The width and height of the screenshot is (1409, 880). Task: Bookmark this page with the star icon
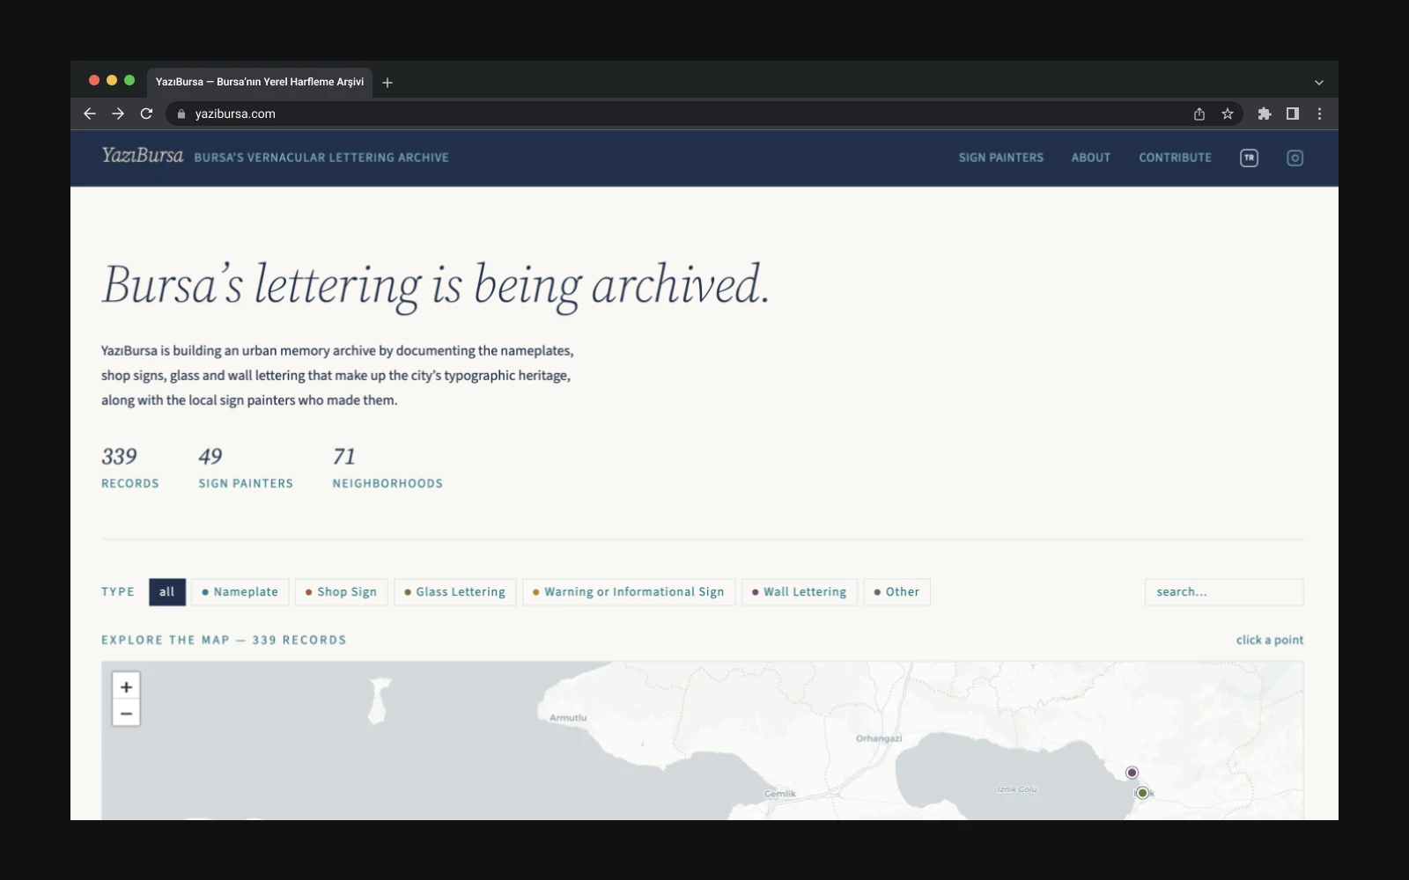(x=1228, y=114)
